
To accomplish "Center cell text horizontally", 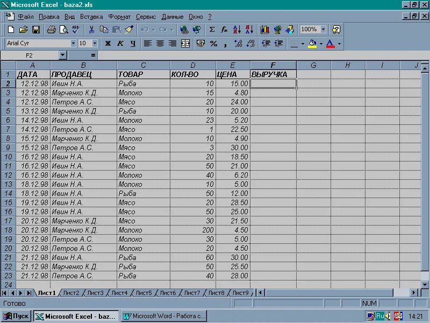I will click(160, 44).
